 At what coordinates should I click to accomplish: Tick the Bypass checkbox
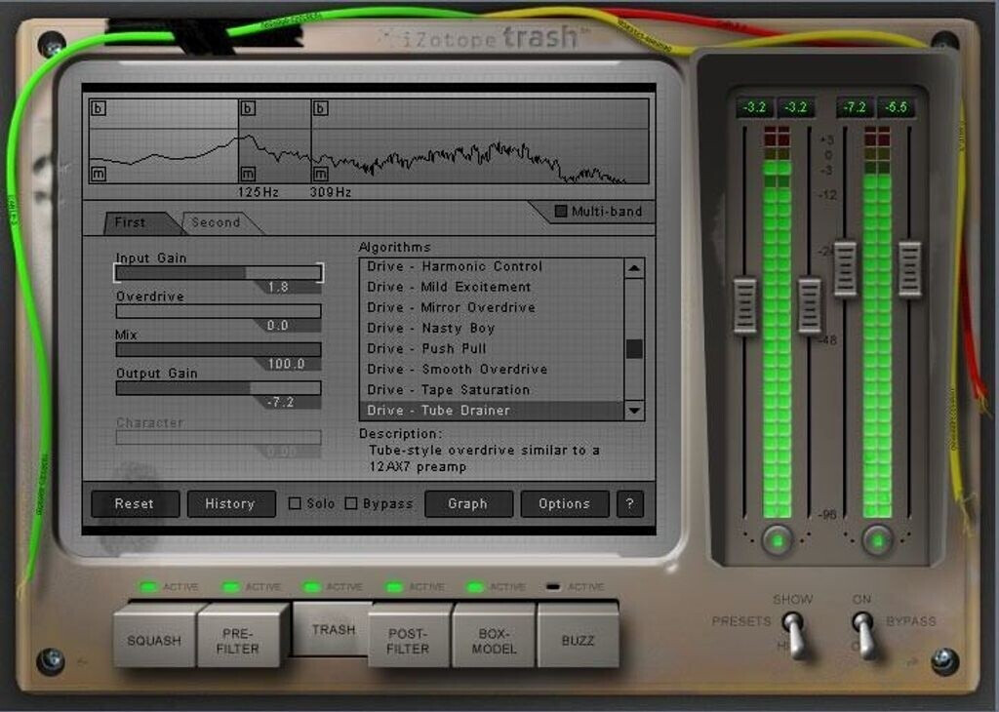coord(351,503)
